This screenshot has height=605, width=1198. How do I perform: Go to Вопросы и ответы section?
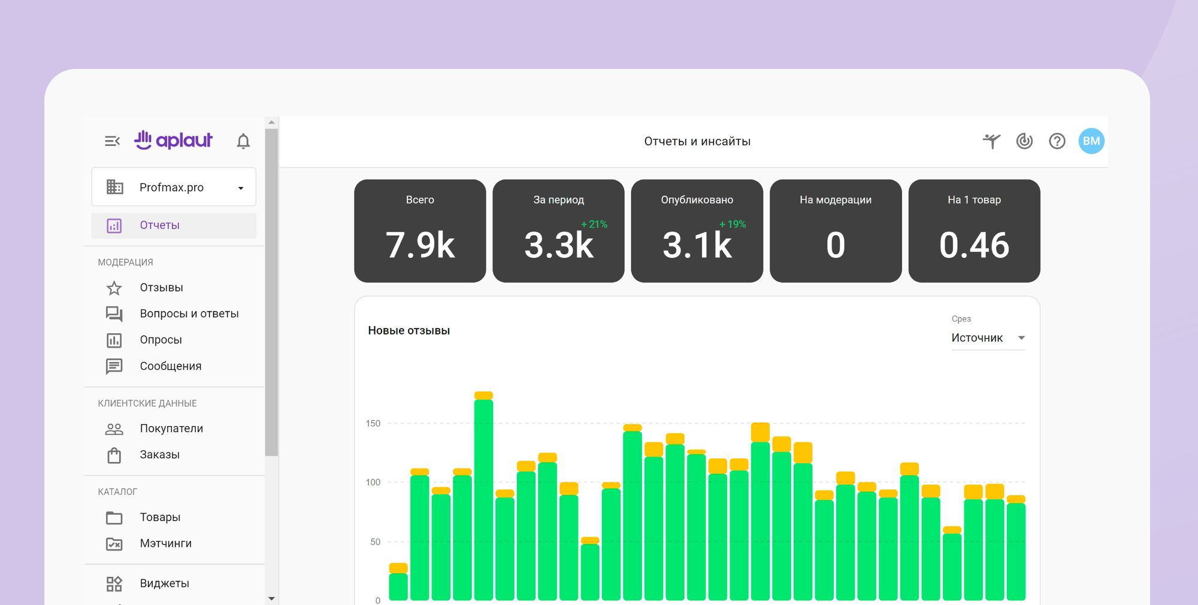(x=189, y=314)
